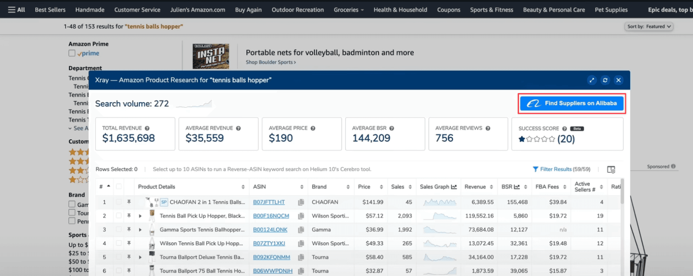Toggle the Amazon Prime checkbox

click(72, 53)
